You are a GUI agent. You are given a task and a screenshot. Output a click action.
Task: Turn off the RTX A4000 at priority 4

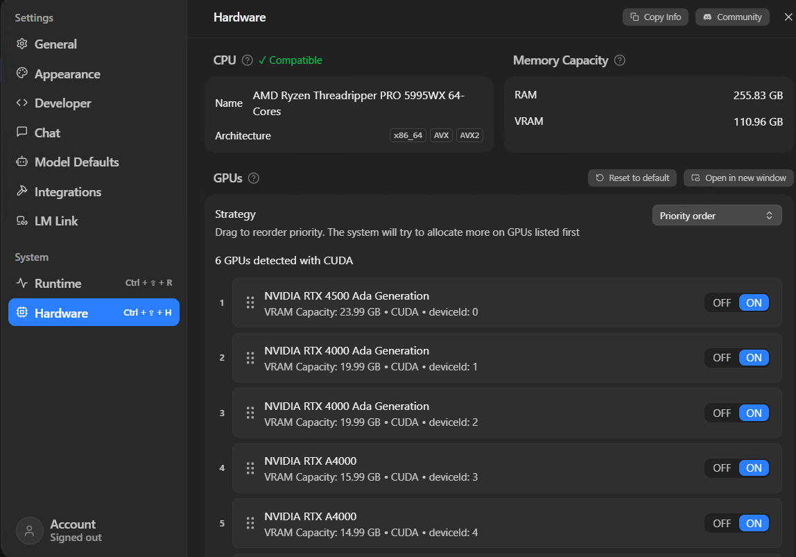point(721,468)
